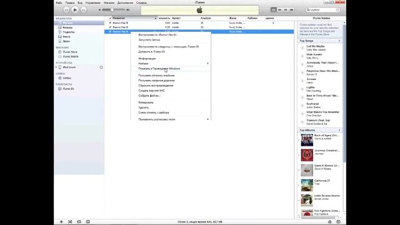400x225 pixels.
Task: Collapse the Top Albums section arrow
Action: pyautogui.click(x=339, y=130)
